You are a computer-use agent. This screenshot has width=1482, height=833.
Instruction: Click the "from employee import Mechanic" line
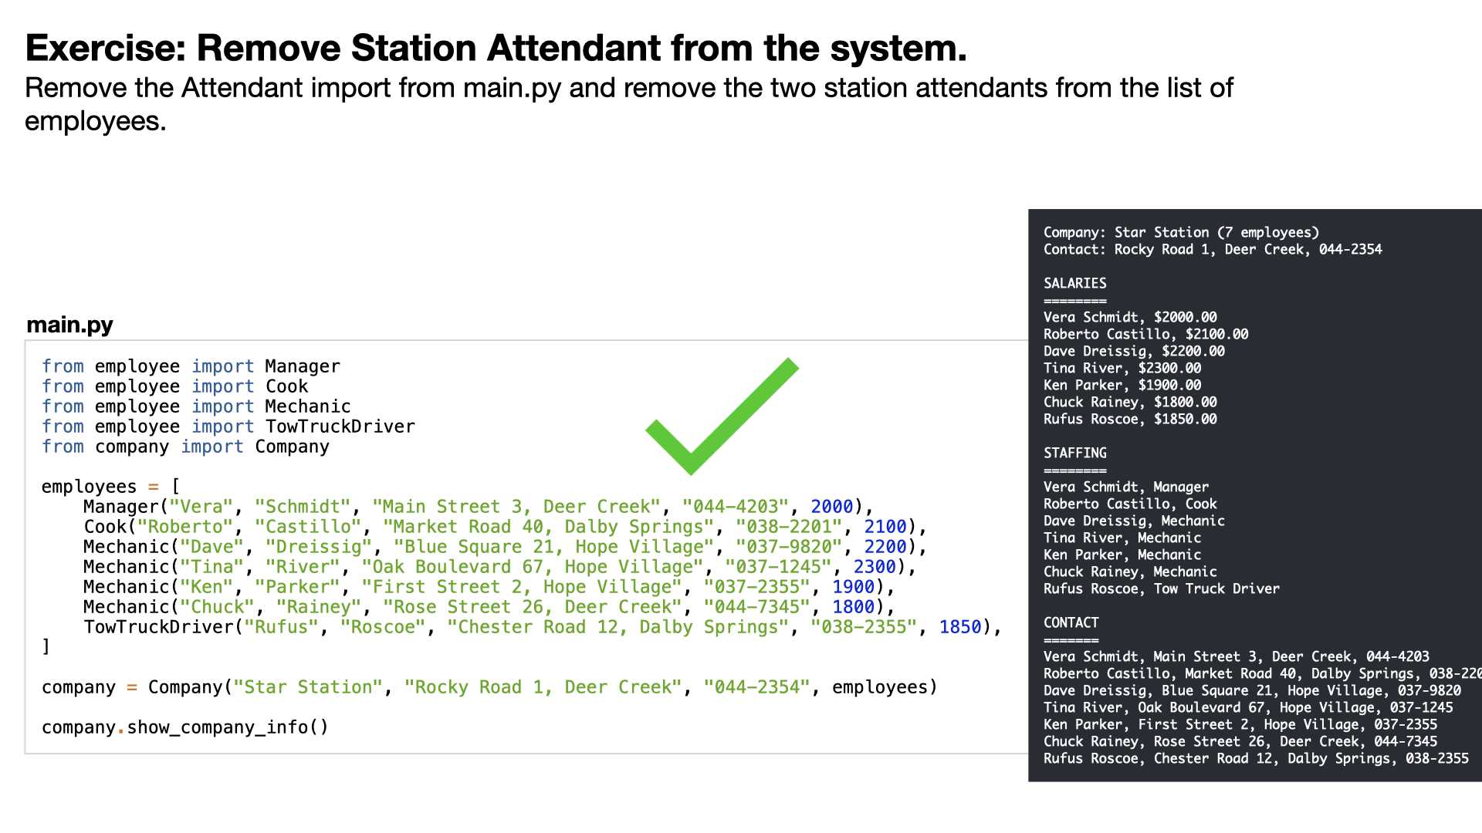click(196, 406)
